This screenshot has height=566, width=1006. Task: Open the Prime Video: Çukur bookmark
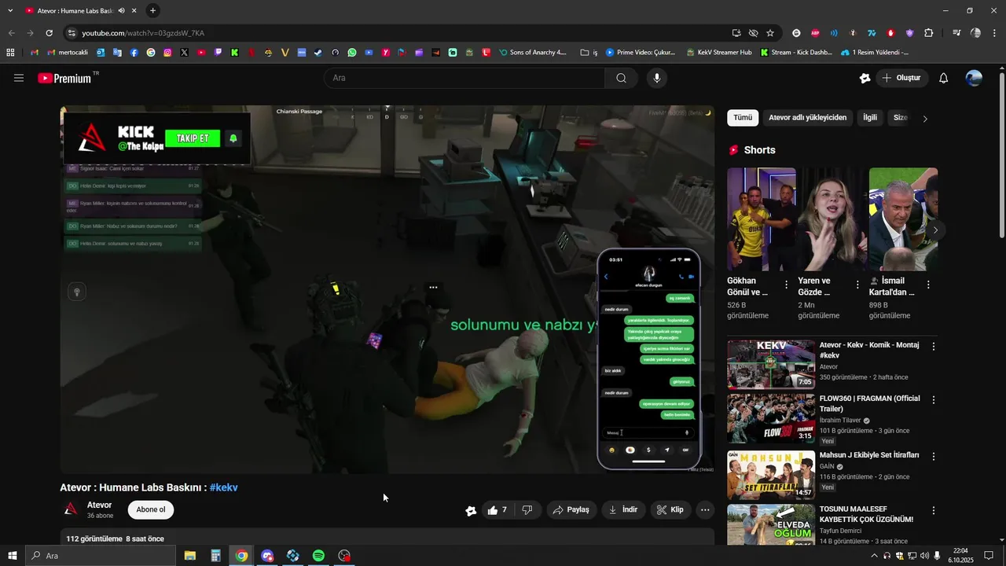(x=640, y=53)
